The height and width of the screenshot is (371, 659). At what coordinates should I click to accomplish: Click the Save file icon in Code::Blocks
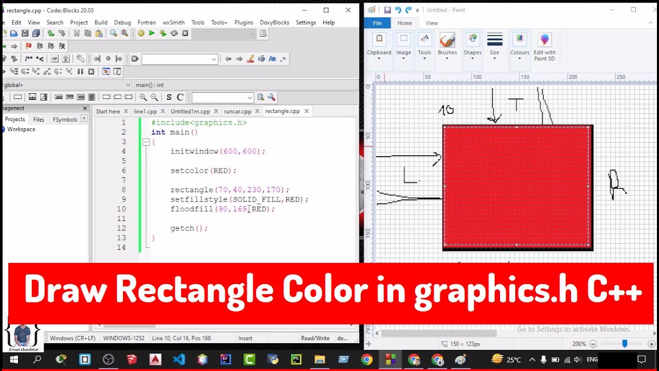click(x=25, y=33)
